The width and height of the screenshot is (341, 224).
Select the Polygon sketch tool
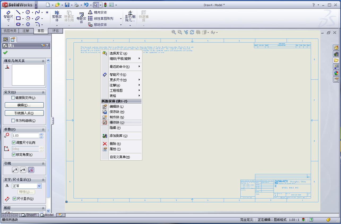point(28,24)
